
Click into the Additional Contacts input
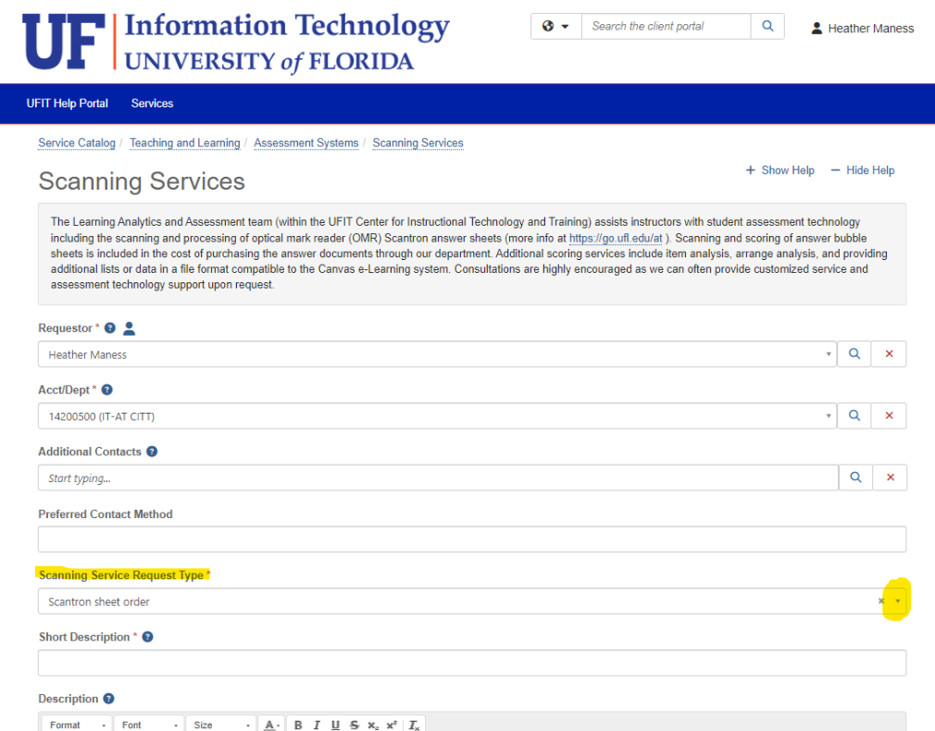coord(438,477)
